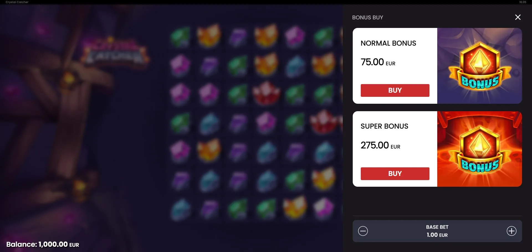Click the top-left green gem symbol
Image resolution: width=532 pixels, height=252 pixels.
point(180,36)
